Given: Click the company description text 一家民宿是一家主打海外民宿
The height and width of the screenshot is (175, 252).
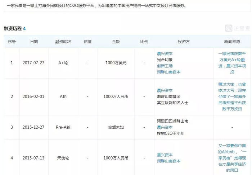Looking at the screenshot, I should coord(96,6).
